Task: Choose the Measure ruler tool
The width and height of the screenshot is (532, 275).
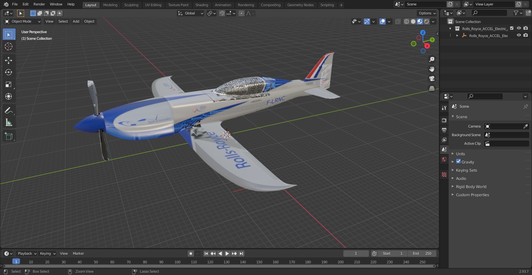Action: [x=9, y=123]
